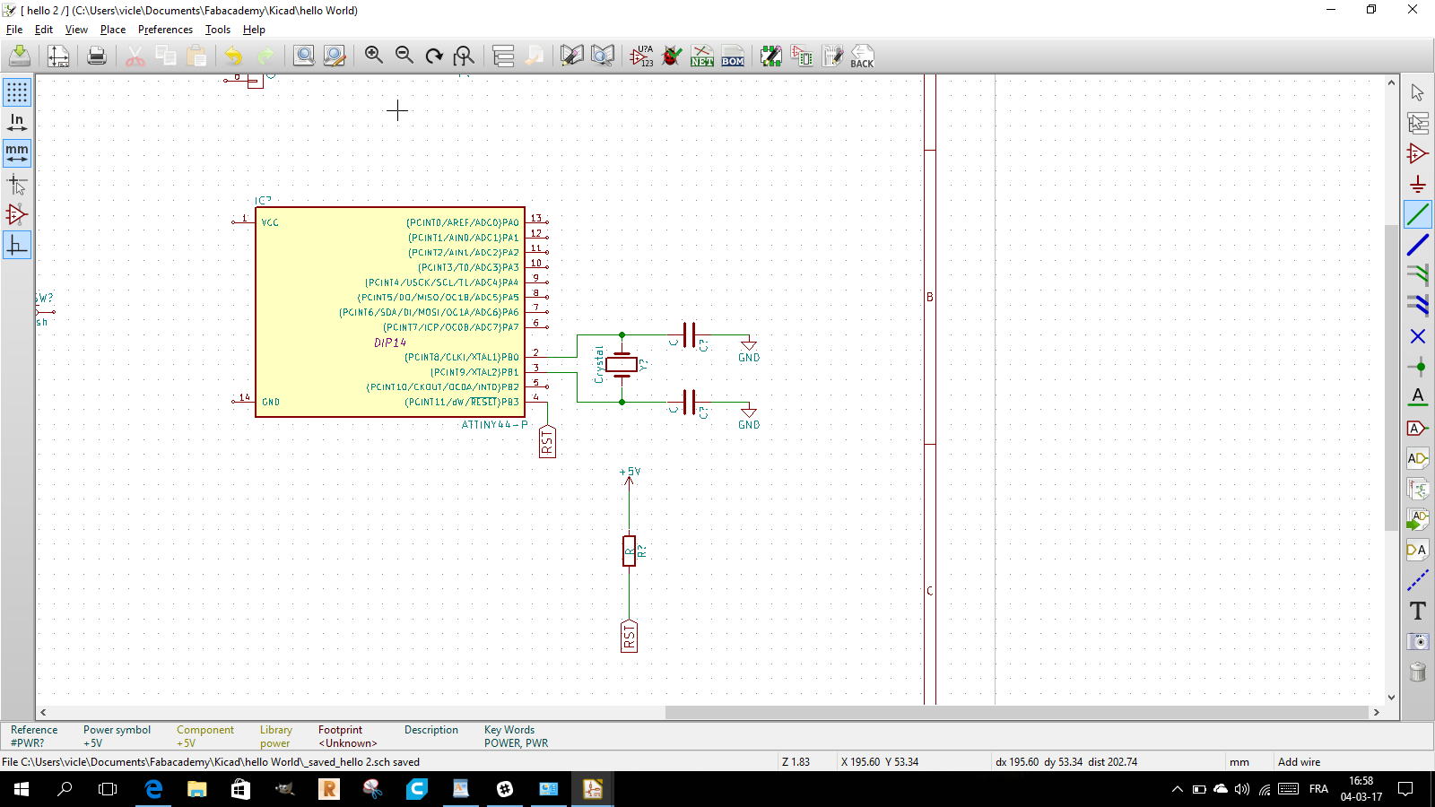Open Page settings from toolbar

58,56
